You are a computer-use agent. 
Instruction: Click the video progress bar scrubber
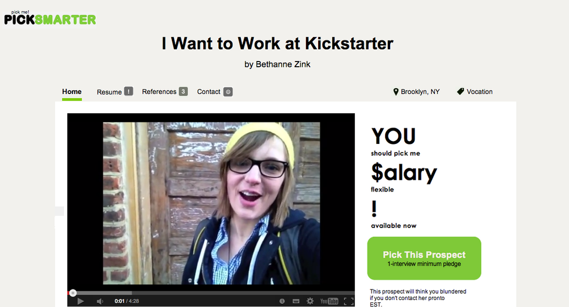point(73,293)
